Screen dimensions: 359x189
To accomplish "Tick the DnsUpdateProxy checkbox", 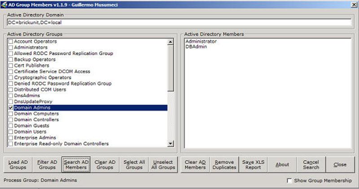I will pyautogui.click(x=10, y=102).
